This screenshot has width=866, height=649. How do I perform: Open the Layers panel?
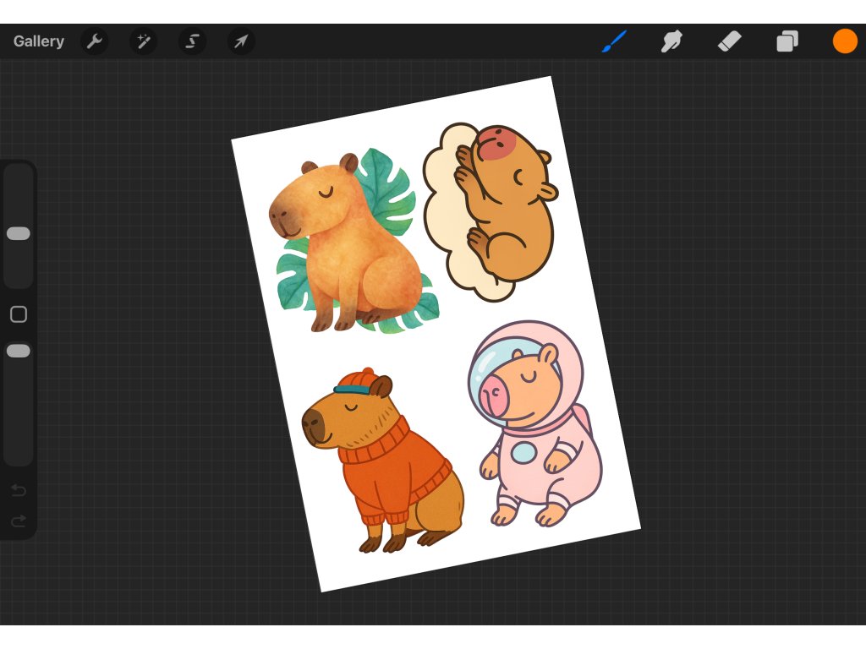pyautogui.click(x=787, y=41)
